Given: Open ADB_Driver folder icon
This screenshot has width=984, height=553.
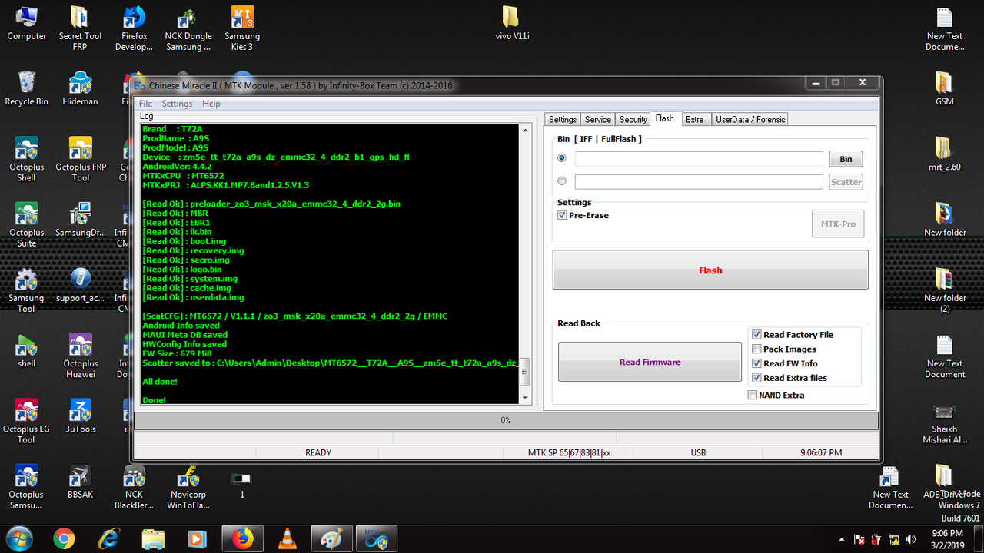Looking at the screenshot, I should tap(945, 482).
